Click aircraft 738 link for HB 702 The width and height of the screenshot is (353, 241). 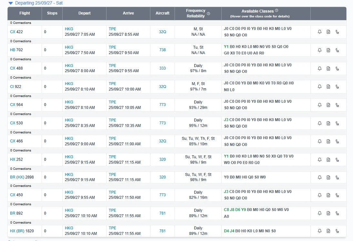pyautogui.click(x=162, y=50)
